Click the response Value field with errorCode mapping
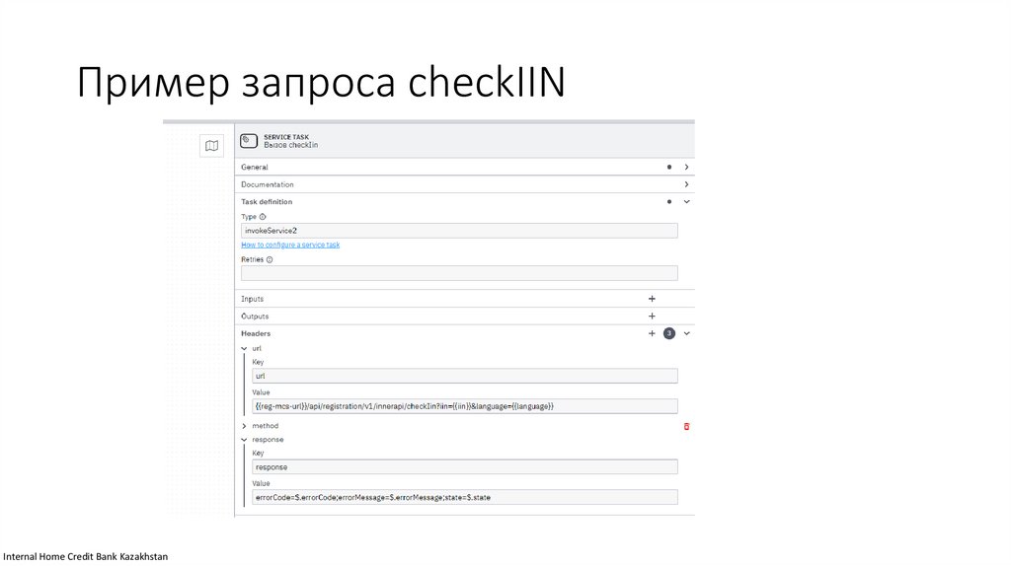 click(x=465, y=497)
